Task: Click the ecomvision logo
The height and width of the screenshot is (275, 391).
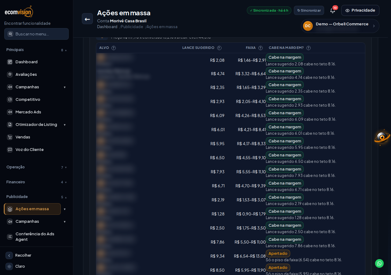Action: [19, 11]
